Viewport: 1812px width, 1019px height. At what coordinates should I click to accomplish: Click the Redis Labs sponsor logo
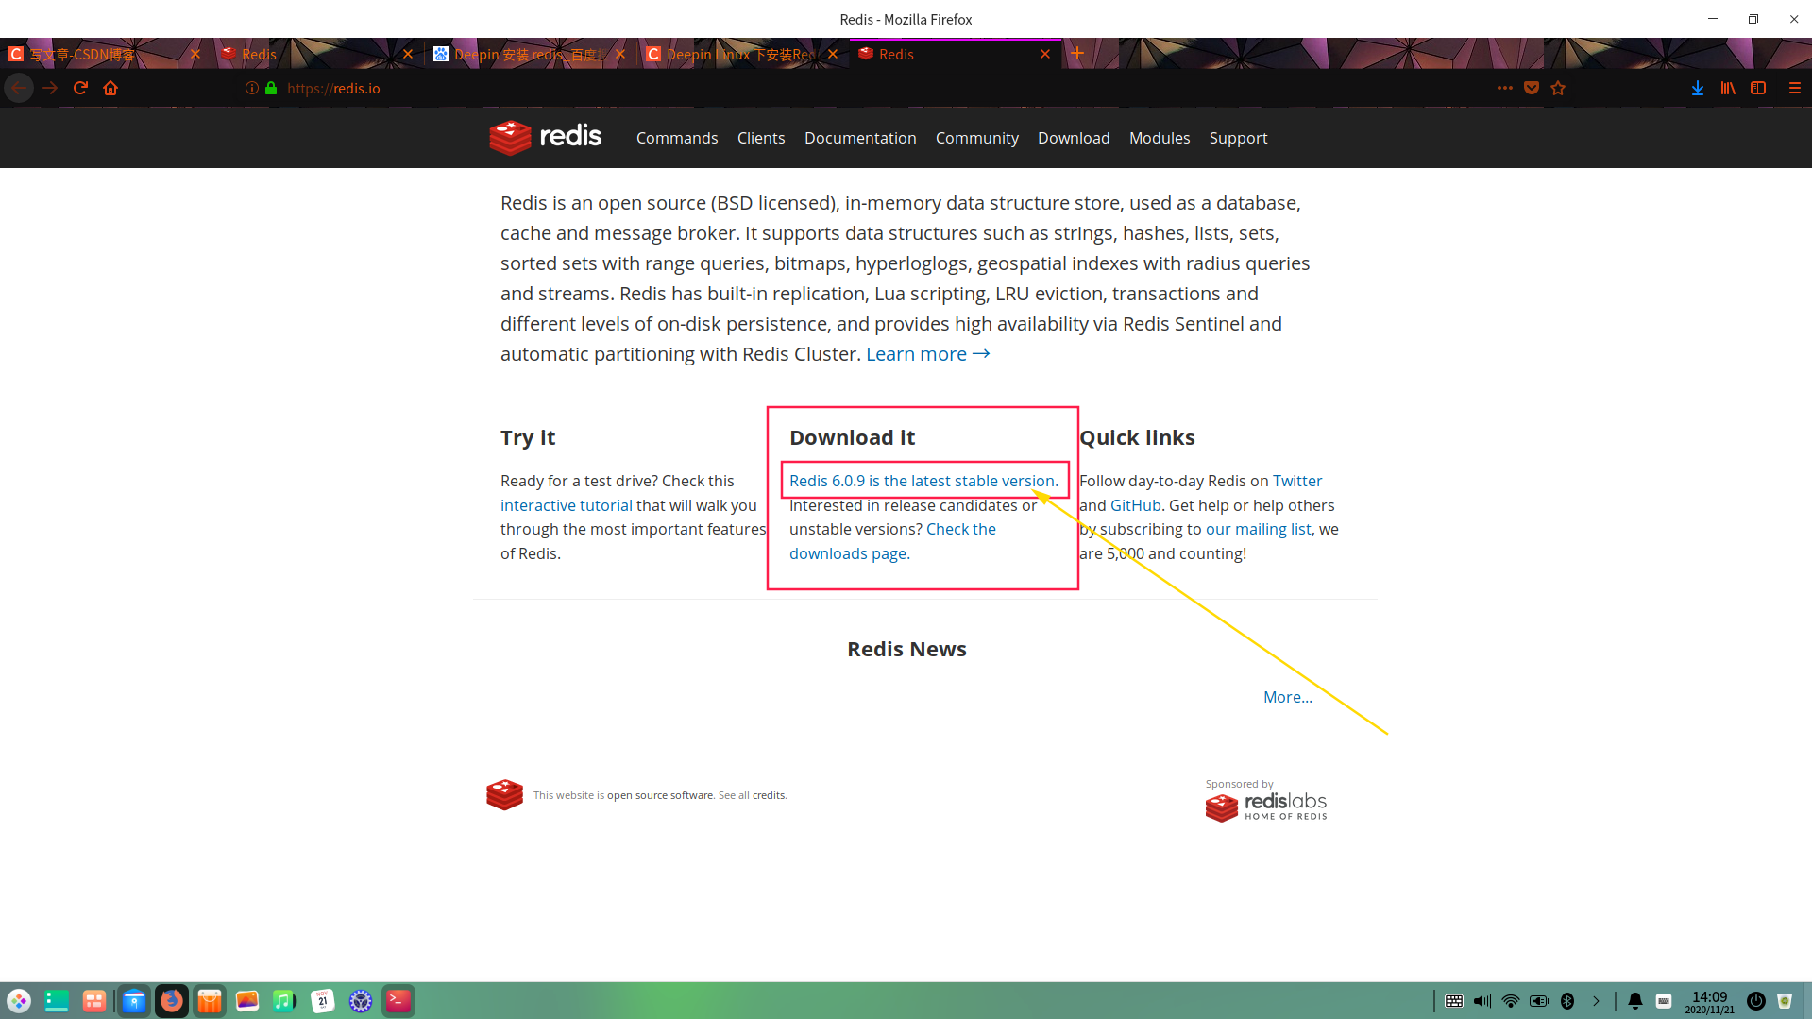[x=1266, y=807]
